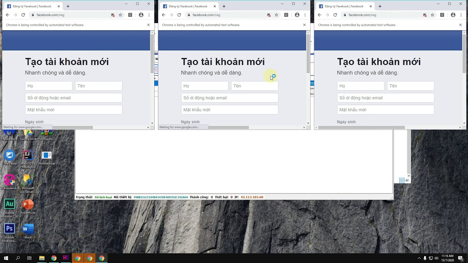Click 'Đã kích hoạt' status text

click(x=103, y=197)
